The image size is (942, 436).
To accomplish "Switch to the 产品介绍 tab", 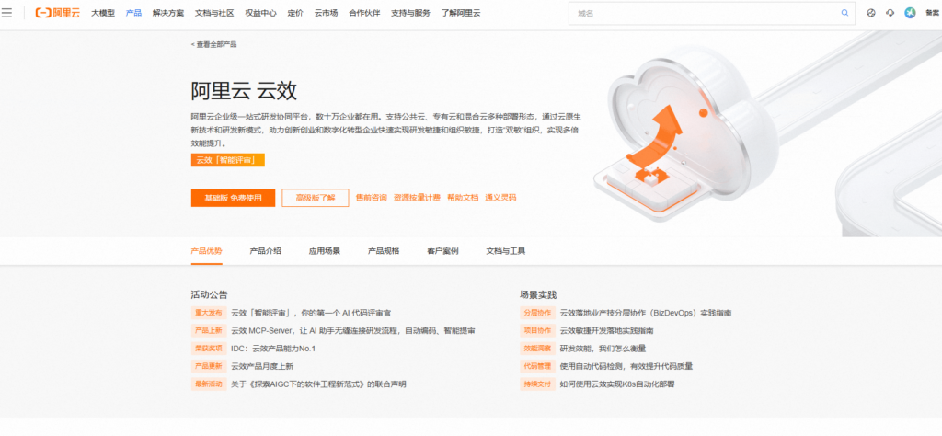I will [265, 250].
